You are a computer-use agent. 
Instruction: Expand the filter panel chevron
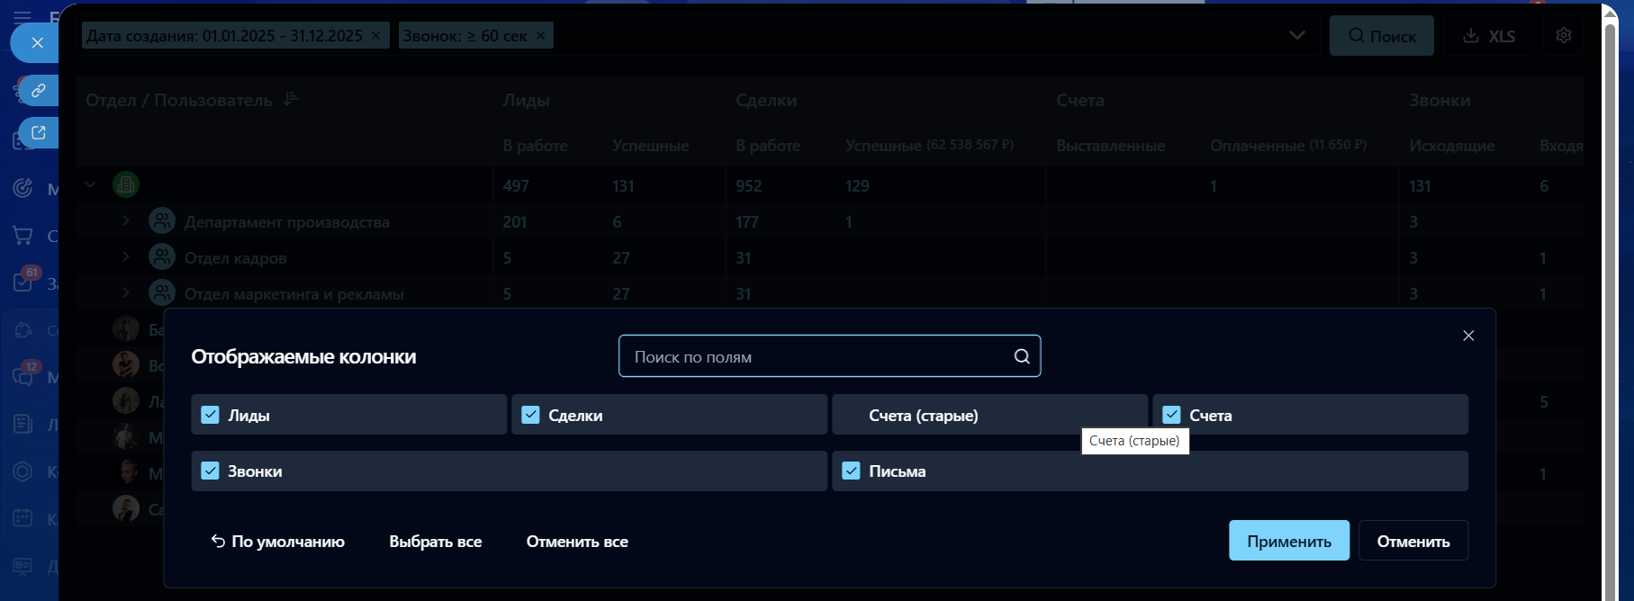[x=1297, y=36]
